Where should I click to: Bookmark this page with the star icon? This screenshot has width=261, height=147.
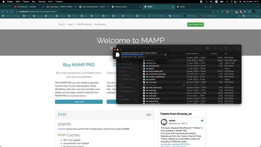pyautogui.click(x=218, y=12)
